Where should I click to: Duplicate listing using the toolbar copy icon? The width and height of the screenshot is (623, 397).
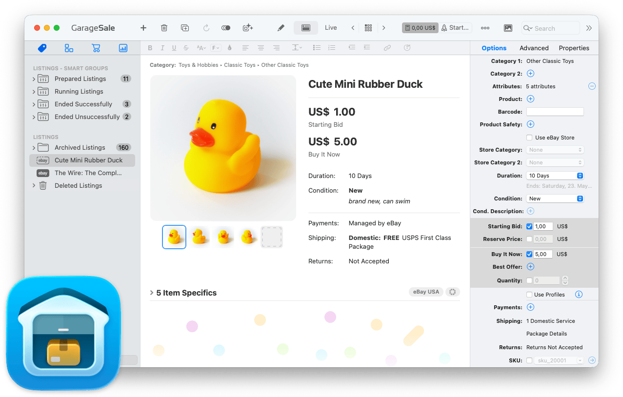click(x=185, y=28)
